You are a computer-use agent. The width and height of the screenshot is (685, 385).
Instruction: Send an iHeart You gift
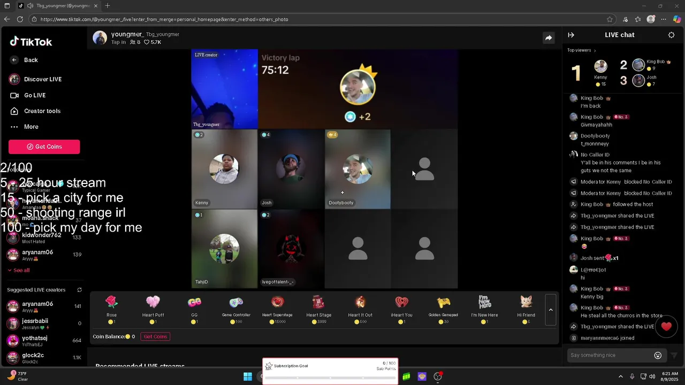401,309
